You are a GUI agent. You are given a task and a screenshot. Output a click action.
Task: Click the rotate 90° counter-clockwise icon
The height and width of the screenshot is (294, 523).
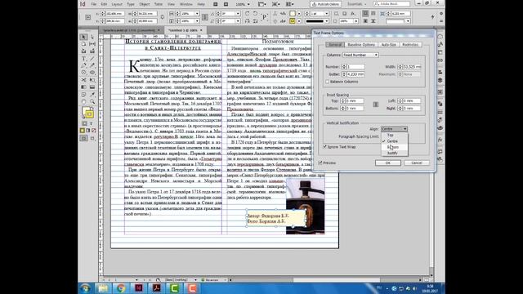pyautogui.click(x=255, y=14)
